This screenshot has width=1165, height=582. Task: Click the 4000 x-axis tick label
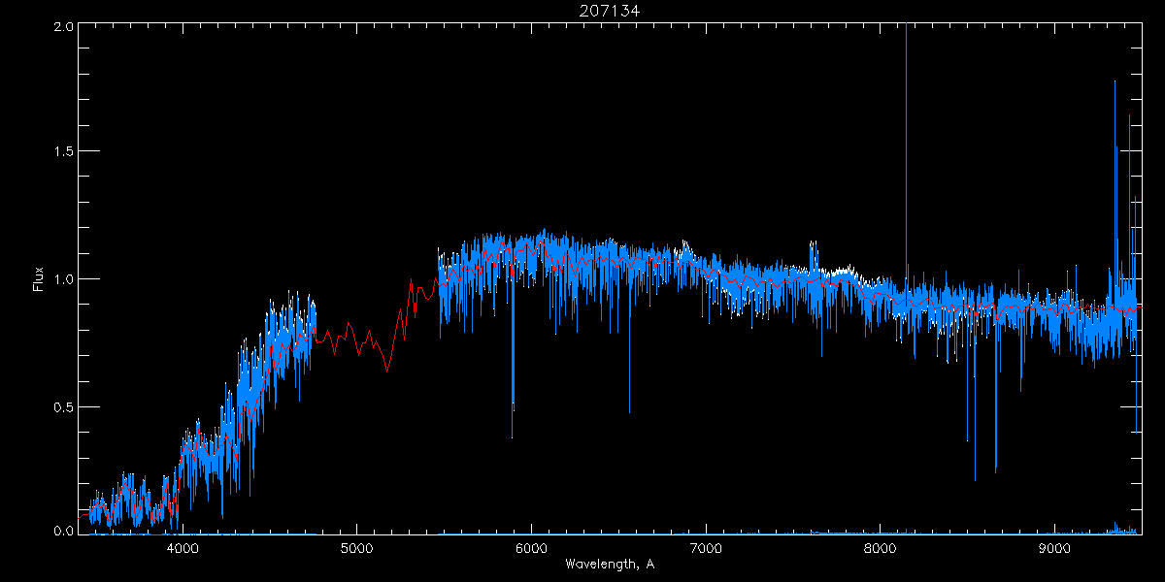coord(183,547)
